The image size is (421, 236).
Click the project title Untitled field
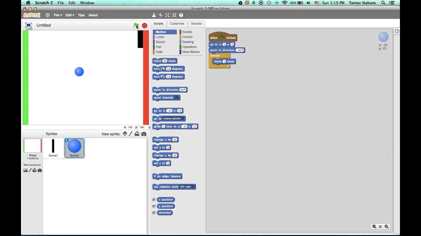click(43, 25)
